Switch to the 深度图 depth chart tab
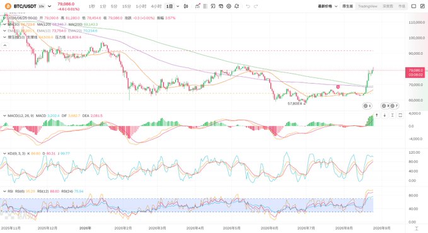Screen dimensions: 428x233 (388, 6)
